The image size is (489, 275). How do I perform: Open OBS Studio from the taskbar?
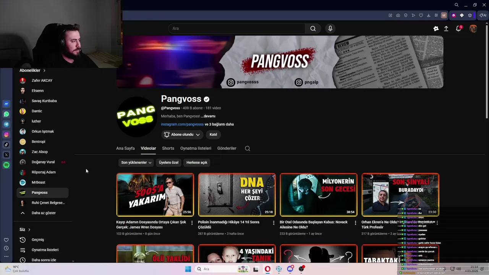pyautogui.click(x=301, y=269)
